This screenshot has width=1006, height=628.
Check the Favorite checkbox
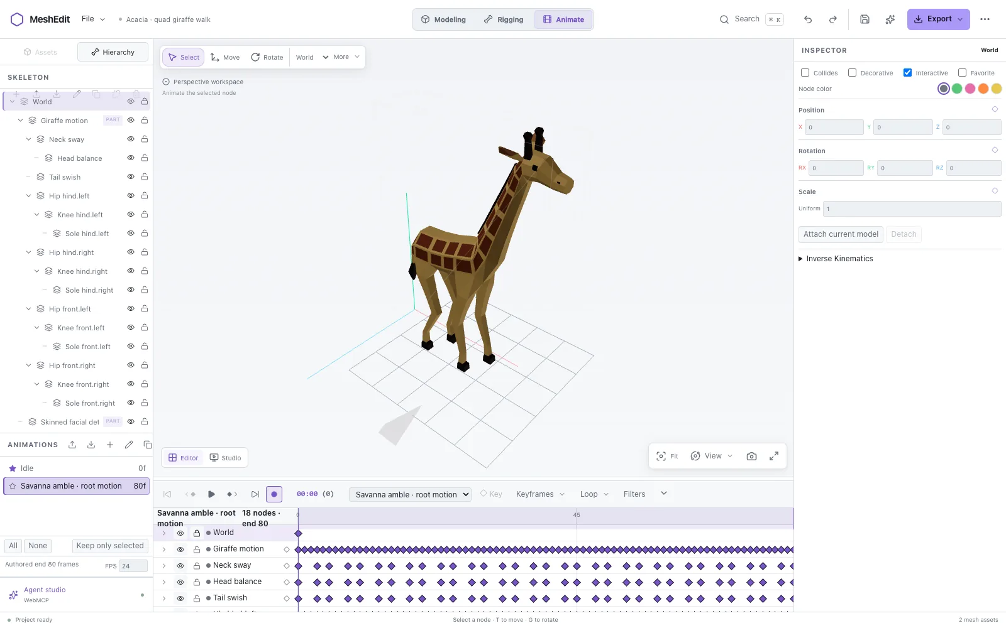pyautogui.click(x=962, y=73)
